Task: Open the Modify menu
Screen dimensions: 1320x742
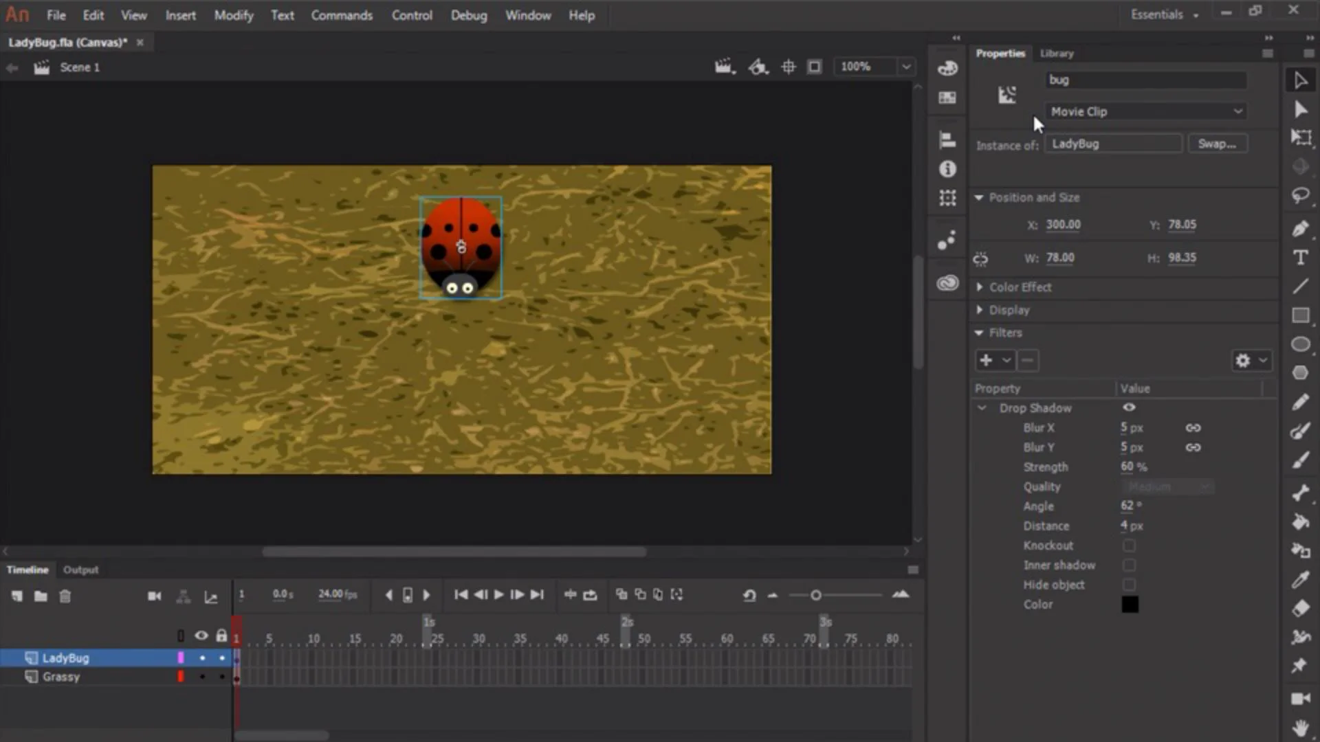Action: coord(233,15)
